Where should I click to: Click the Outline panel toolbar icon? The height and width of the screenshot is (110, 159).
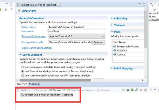coord(154,9)
